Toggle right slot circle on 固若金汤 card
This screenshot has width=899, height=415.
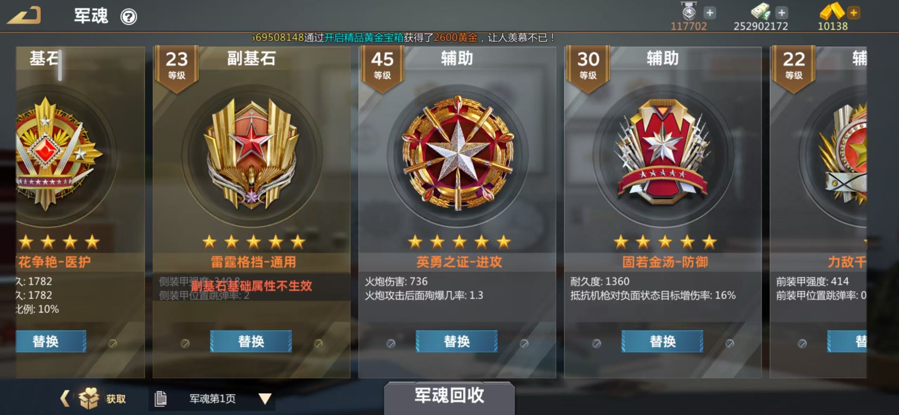tap(730, 344)
